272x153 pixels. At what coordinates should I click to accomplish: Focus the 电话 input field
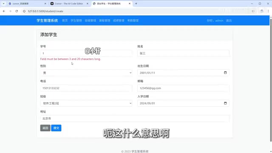tap(86, 88)
